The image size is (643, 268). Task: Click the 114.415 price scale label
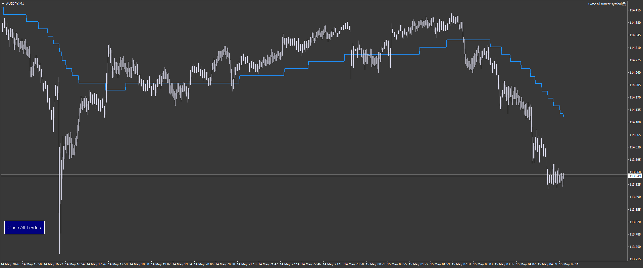pyautogui.click(x=635, y=10)
